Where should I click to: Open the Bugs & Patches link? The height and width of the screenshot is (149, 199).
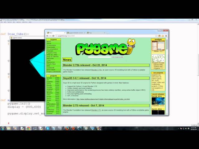(x=53, y=56)
